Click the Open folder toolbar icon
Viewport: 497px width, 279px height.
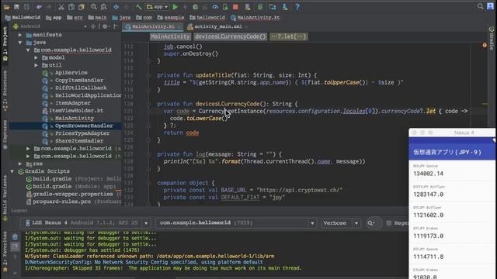[x=7, y=7]
